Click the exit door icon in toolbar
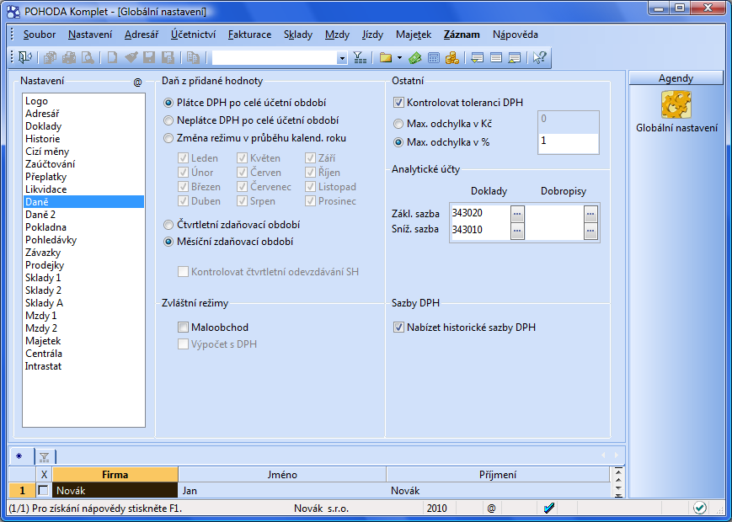The width and height of the screenshot is (732, 522). click(x=24, y=57)
